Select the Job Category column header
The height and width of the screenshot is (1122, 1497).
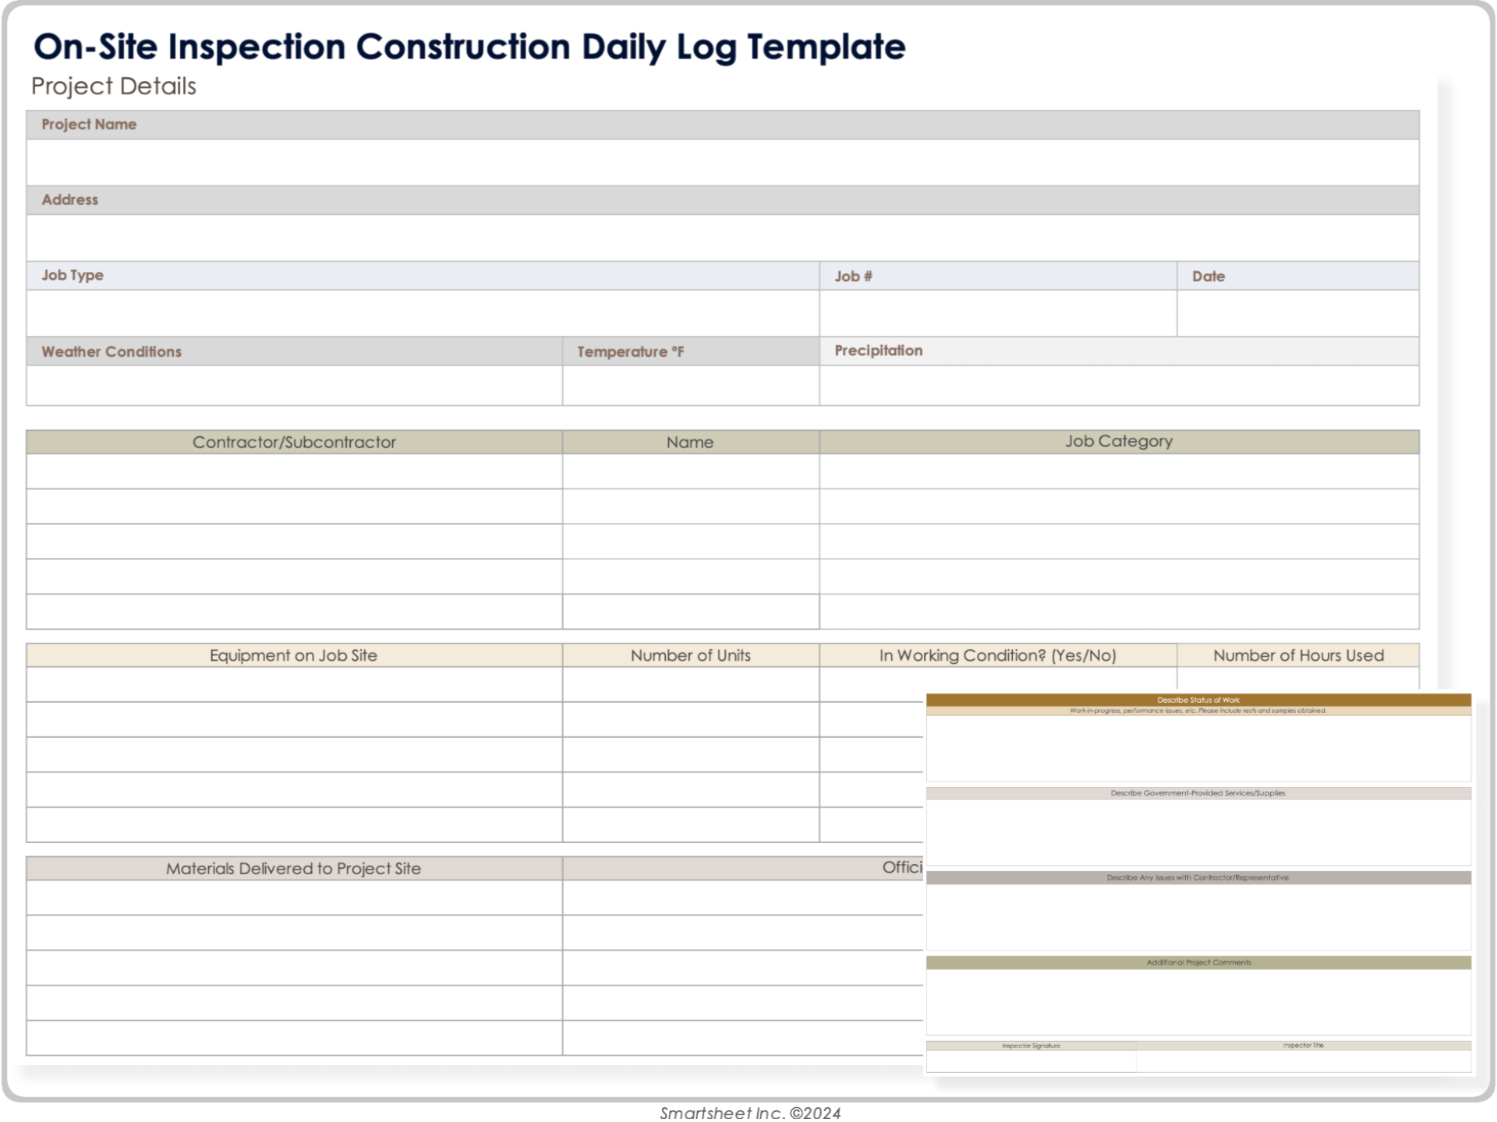(1119, 442)
